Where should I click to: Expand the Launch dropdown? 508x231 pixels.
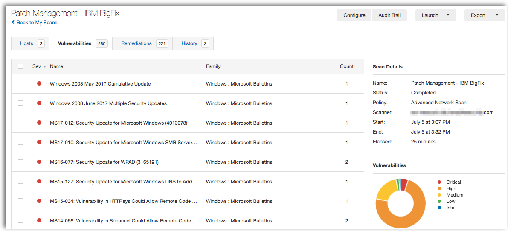click(435, 15)
